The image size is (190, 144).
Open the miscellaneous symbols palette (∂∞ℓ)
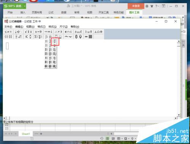point(78,32)
